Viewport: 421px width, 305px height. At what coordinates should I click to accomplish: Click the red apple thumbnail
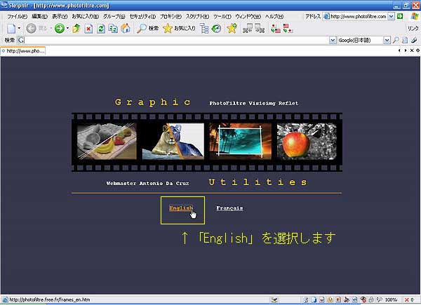(x=307, y=142)
